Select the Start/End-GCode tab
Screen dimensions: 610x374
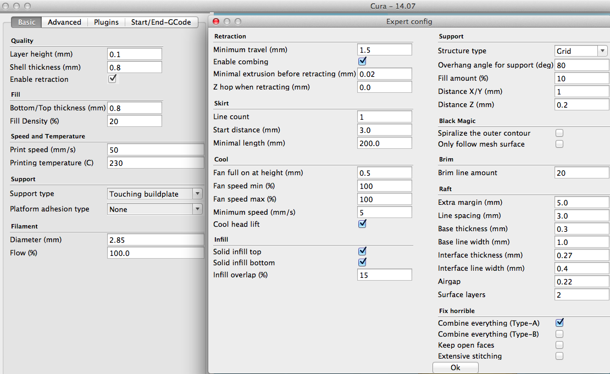coord(160,22)
